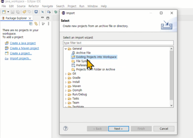Screen dimensions: 193x138
Task: Click the Select Working Set icon
Action: click(43, 24)
